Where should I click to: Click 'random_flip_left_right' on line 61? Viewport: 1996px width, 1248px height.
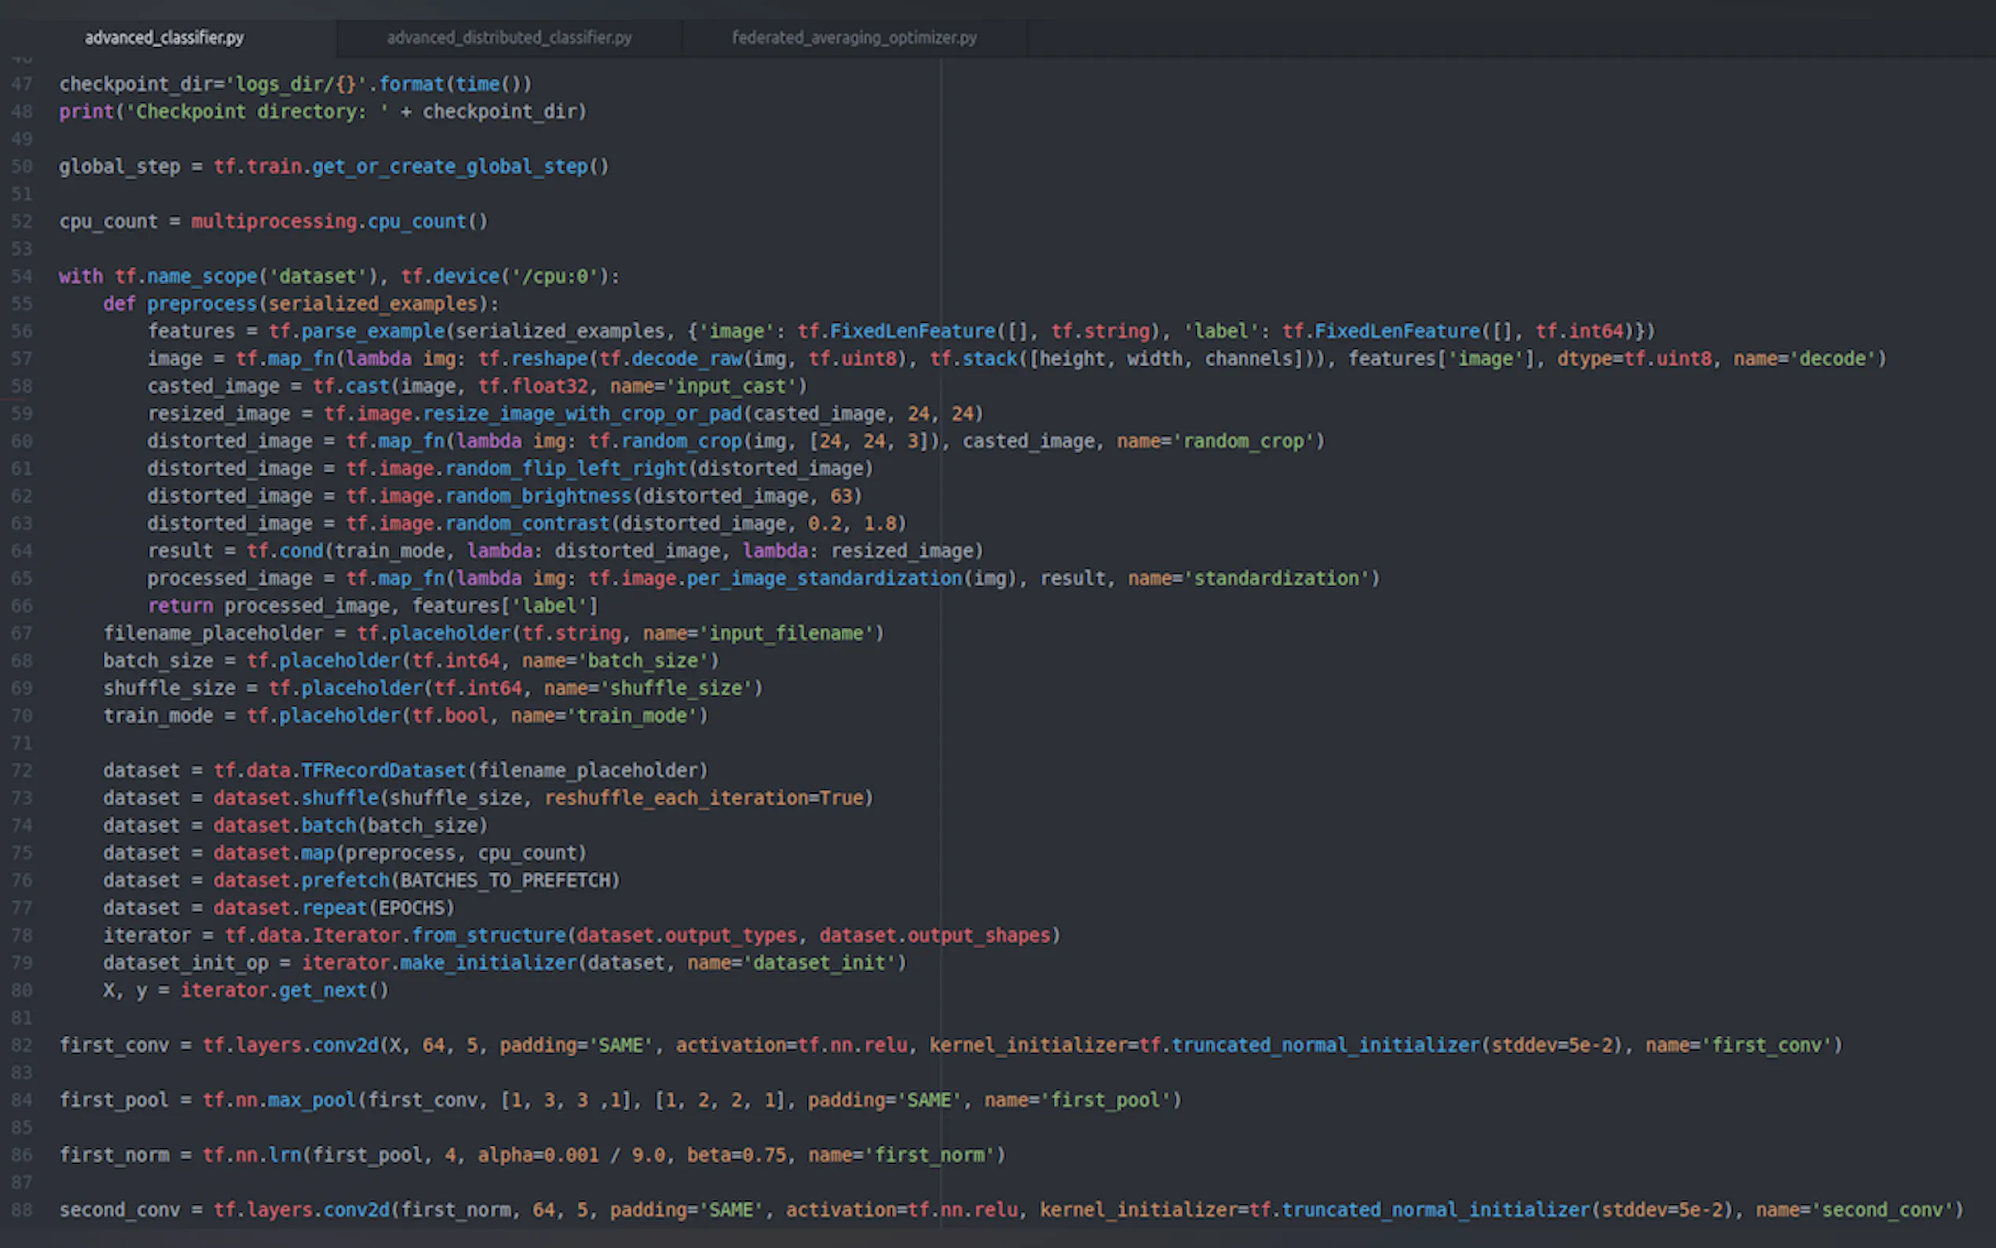566,468
